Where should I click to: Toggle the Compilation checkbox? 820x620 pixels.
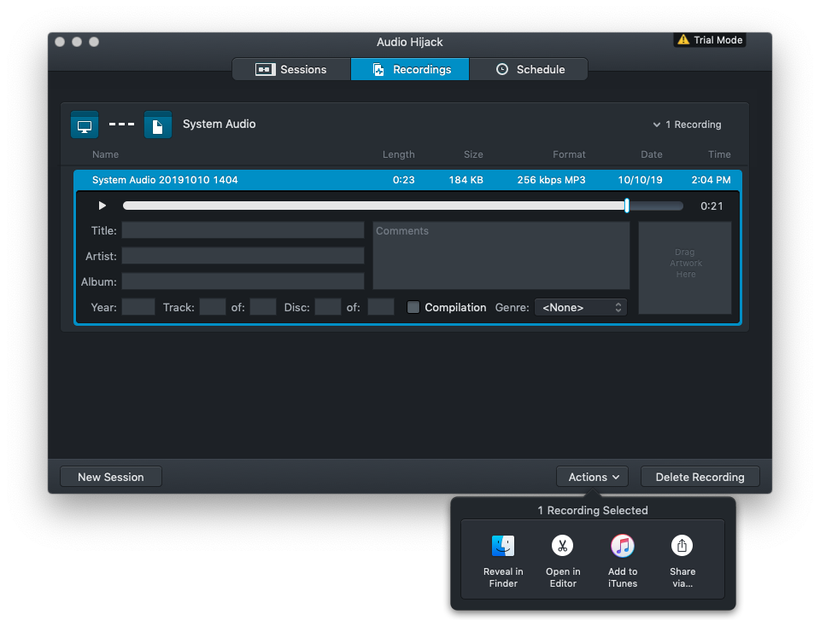point(413,307)
